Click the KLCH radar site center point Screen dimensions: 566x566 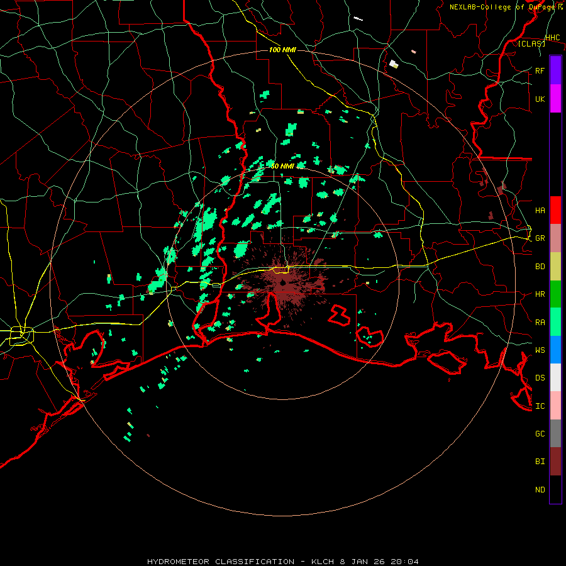(x=282, y=283)
